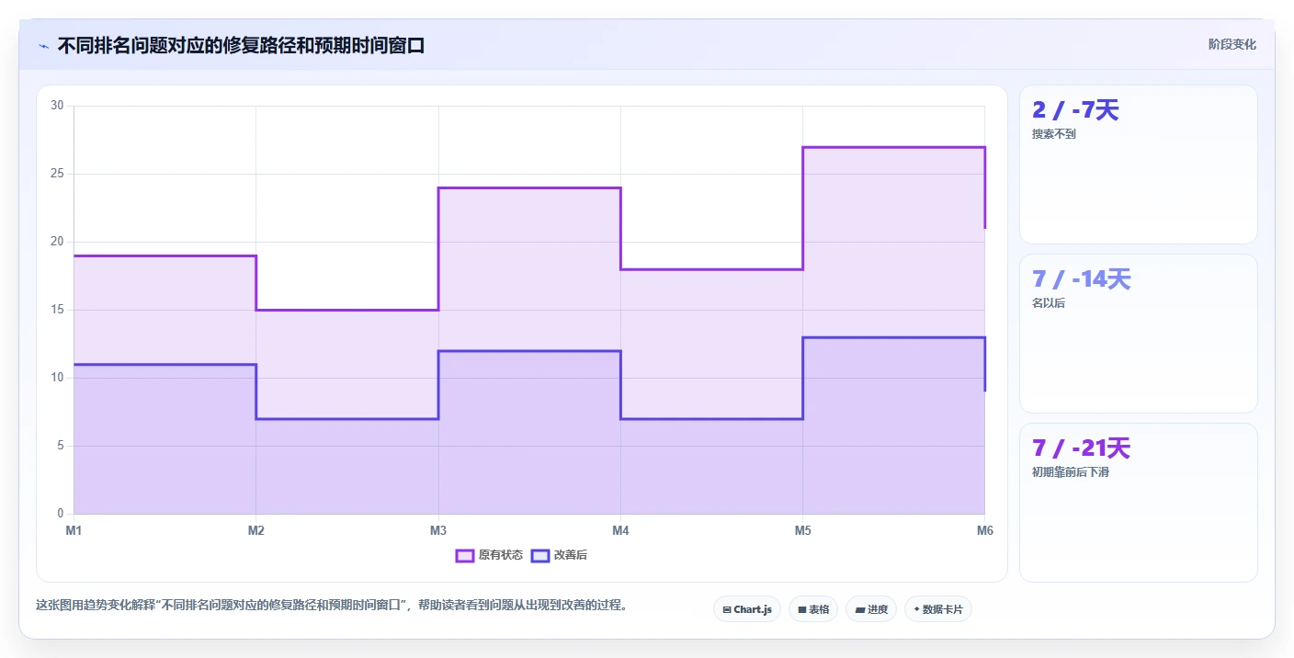Click the M2 axis label
Viewport: 1294px width, 658px height.
coord(255,530)
